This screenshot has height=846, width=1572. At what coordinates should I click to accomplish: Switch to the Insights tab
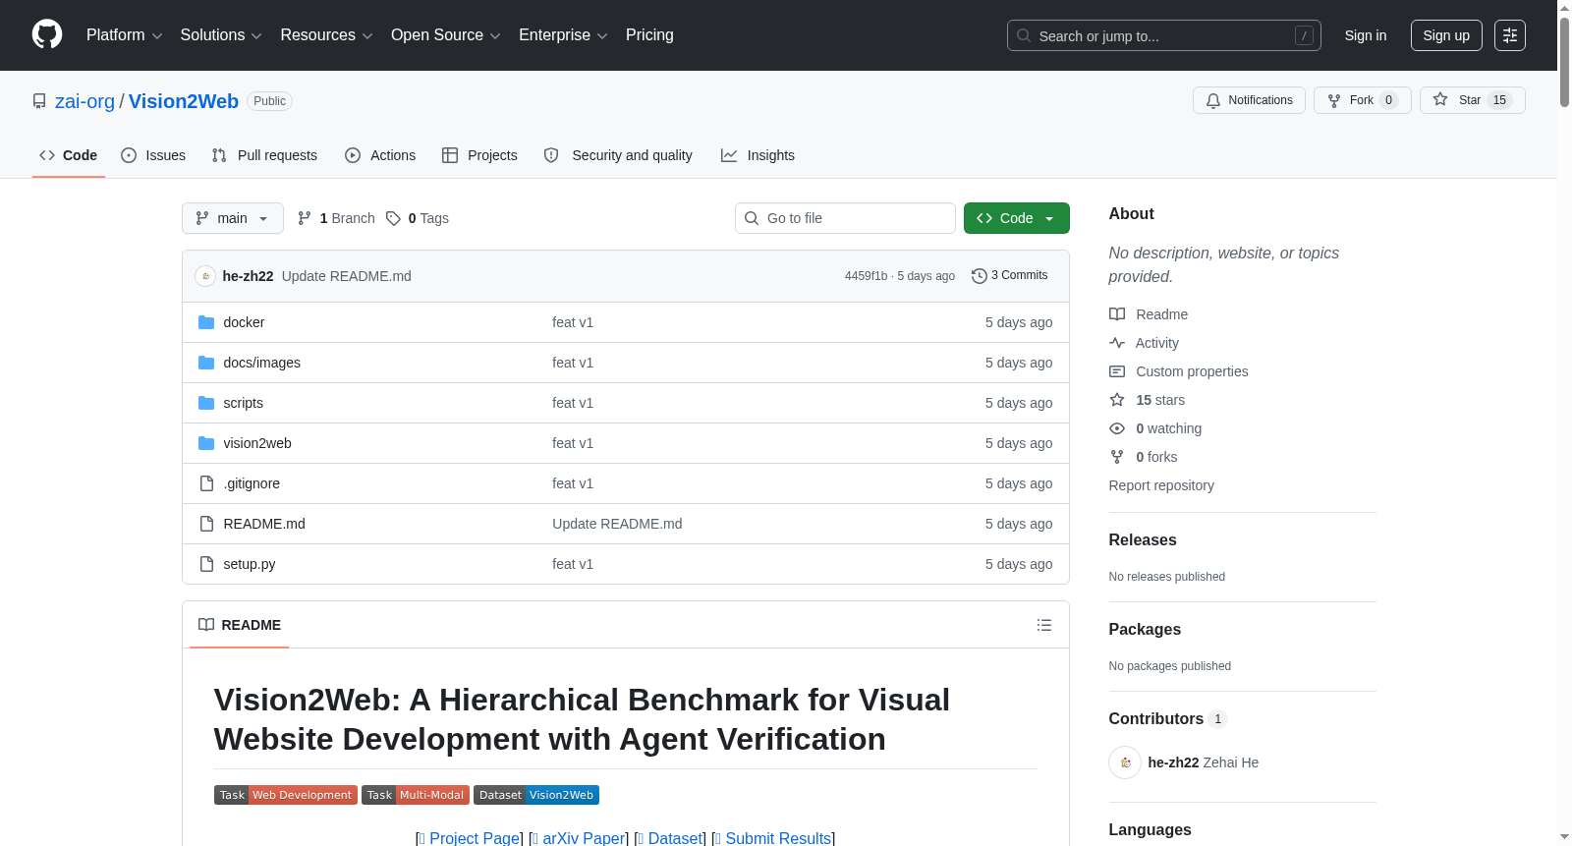[x=758, y=155]
